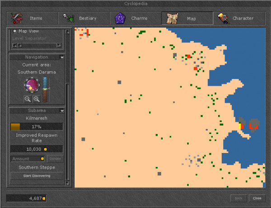Click the Back button

(x=238, y=199)
